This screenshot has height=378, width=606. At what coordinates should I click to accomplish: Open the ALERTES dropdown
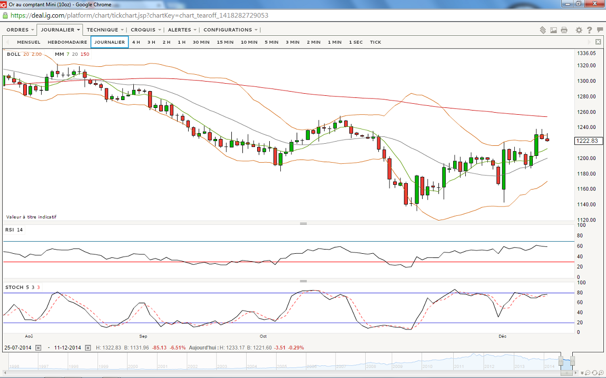point(182,29)
